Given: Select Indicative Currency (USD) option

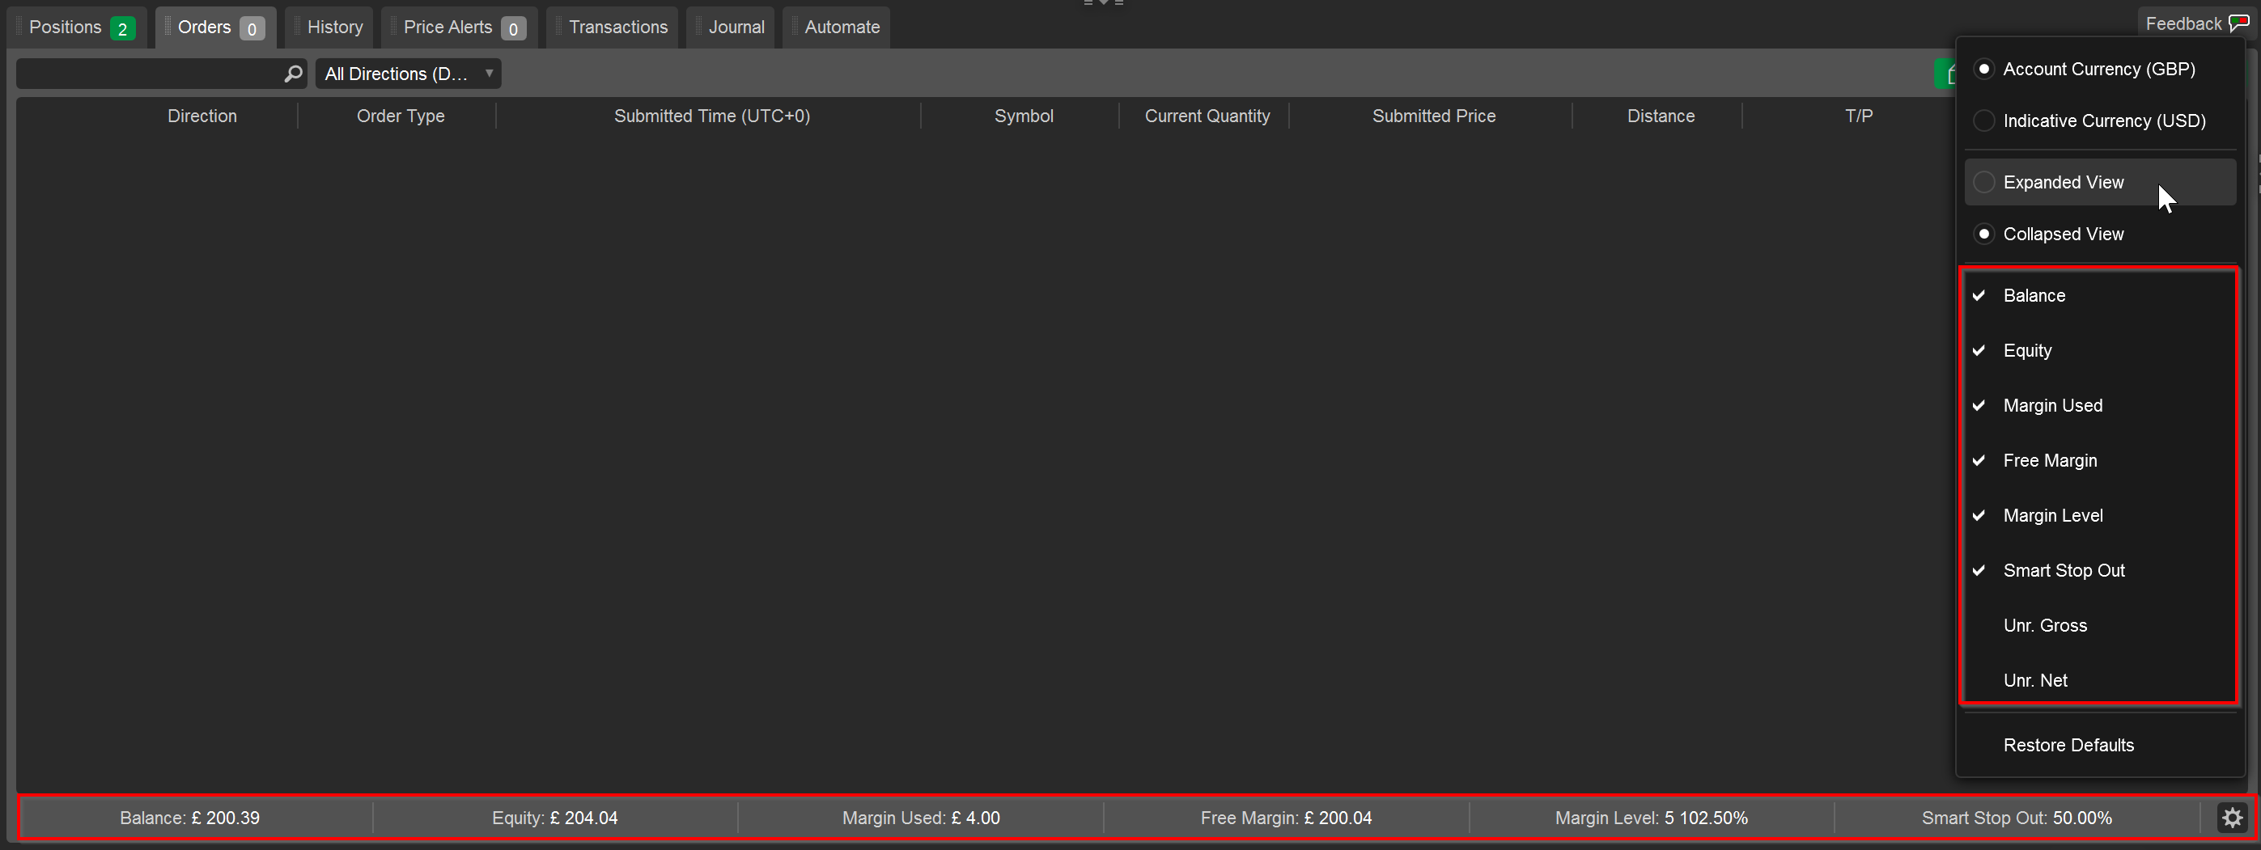Looking at the screenshot, I should click(x=2099, y=121).
